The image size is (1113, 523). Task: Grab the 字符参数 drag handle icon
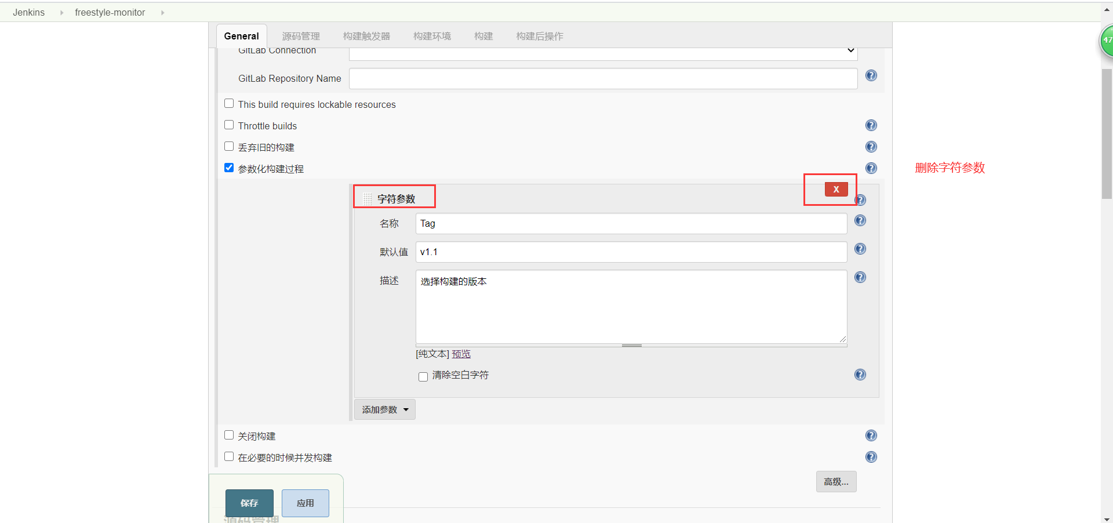368,199
